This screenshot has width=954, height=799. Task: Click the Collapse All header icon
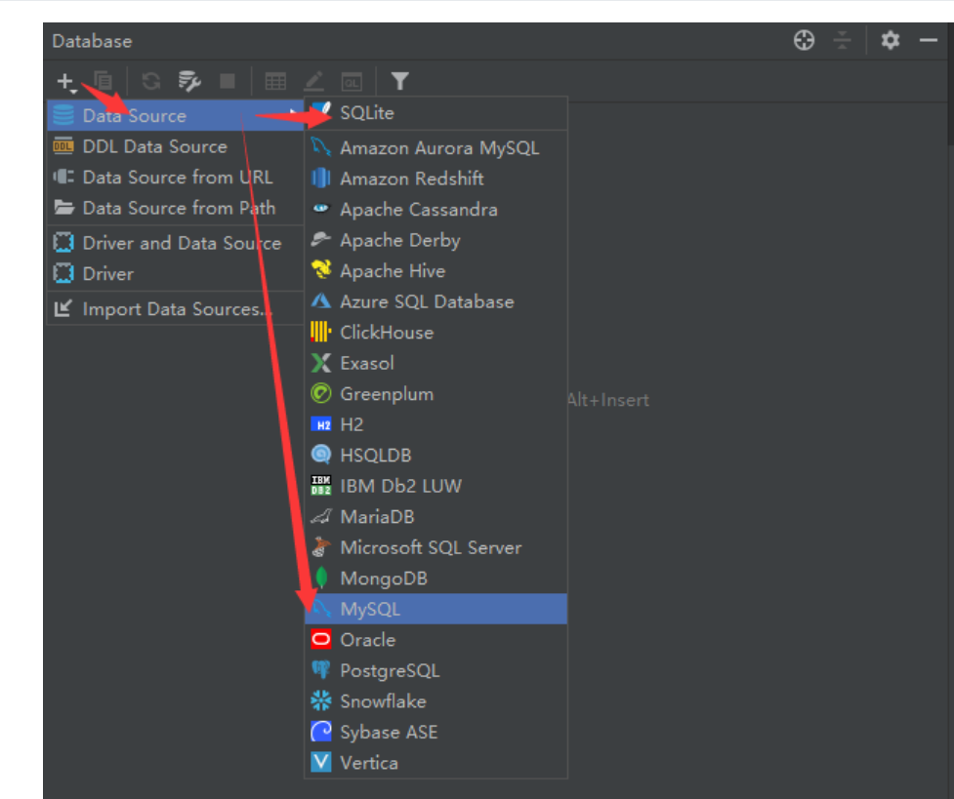point(842,40)
